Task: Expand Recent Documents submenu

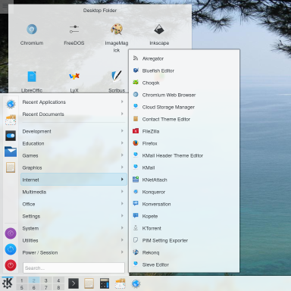Action: [x=74, y=114]
